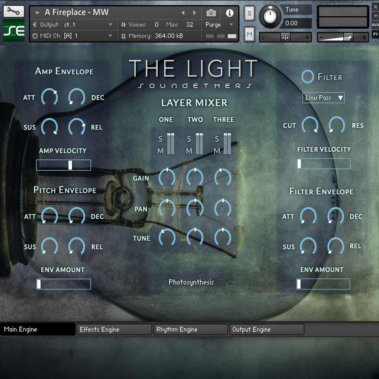Select the Main Engine tab
379x379 pixels.
click(x=38, y=329)
